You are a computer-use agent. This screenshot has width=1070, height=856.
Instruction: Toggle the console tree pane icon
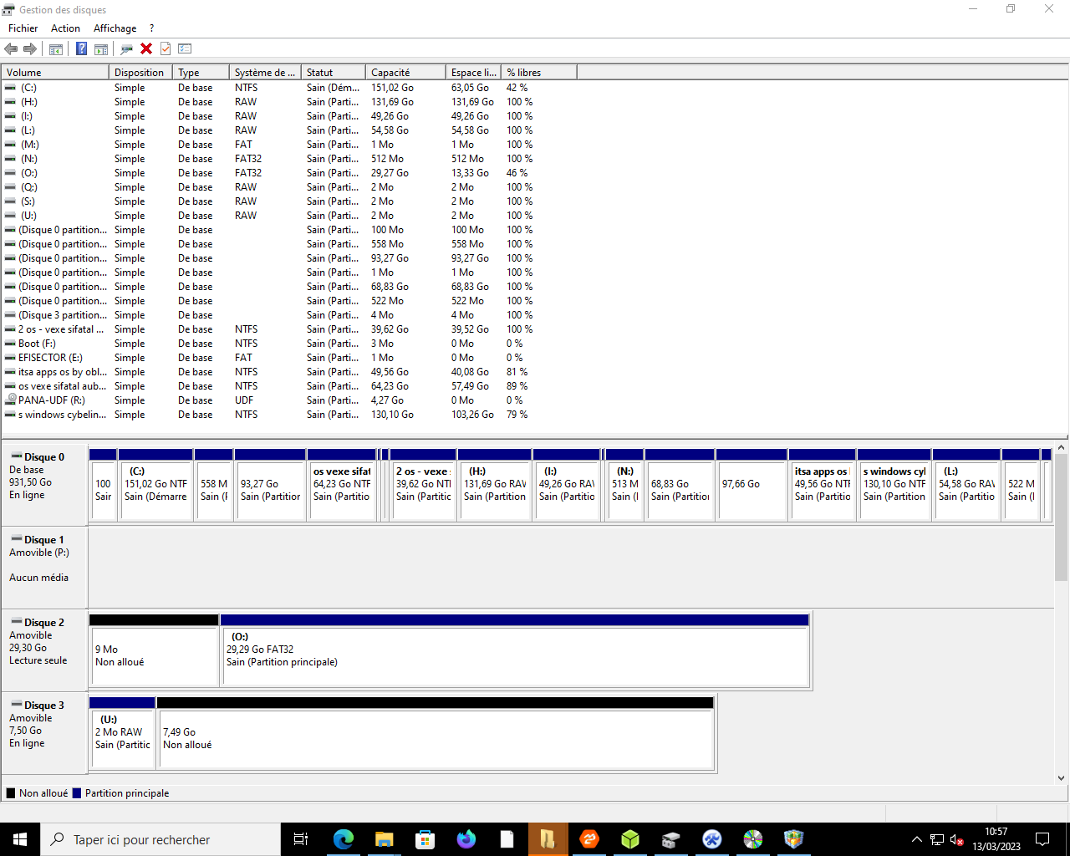56,48
